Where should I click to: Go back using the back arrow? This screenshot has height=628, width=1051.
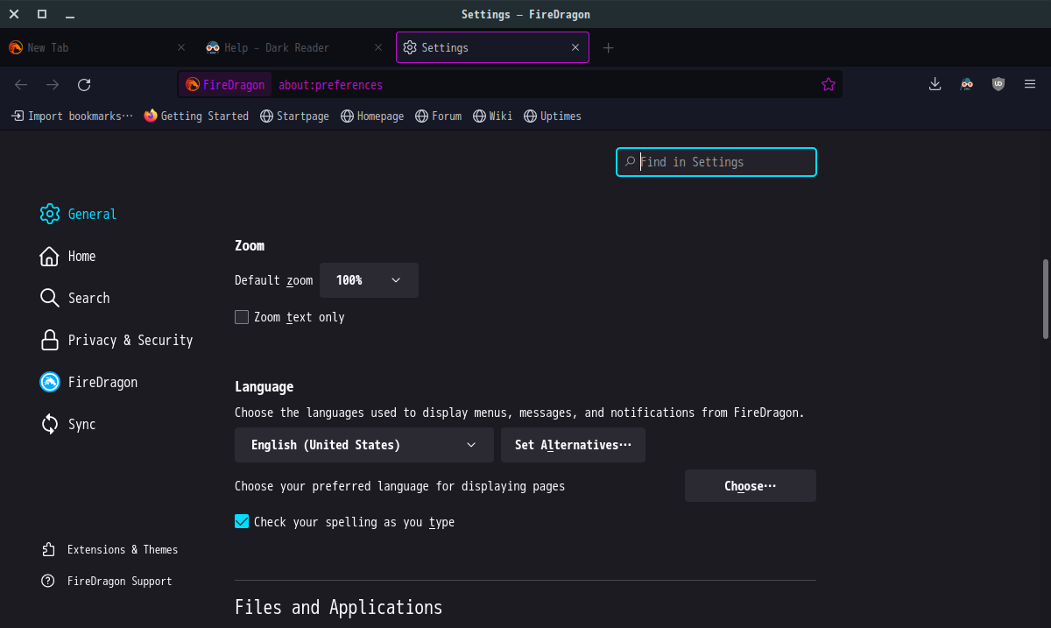click(x=21, y=85)
